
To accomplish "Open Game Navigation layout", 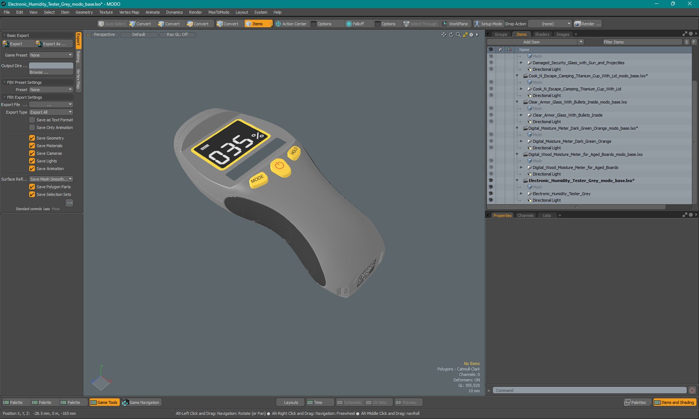I will (141, 402).
